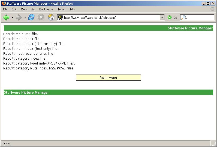Viewport: 217px width, 147px height.
Task: Click the text 'Rebuilt main RSS file.'
Action: click(20, 34)
